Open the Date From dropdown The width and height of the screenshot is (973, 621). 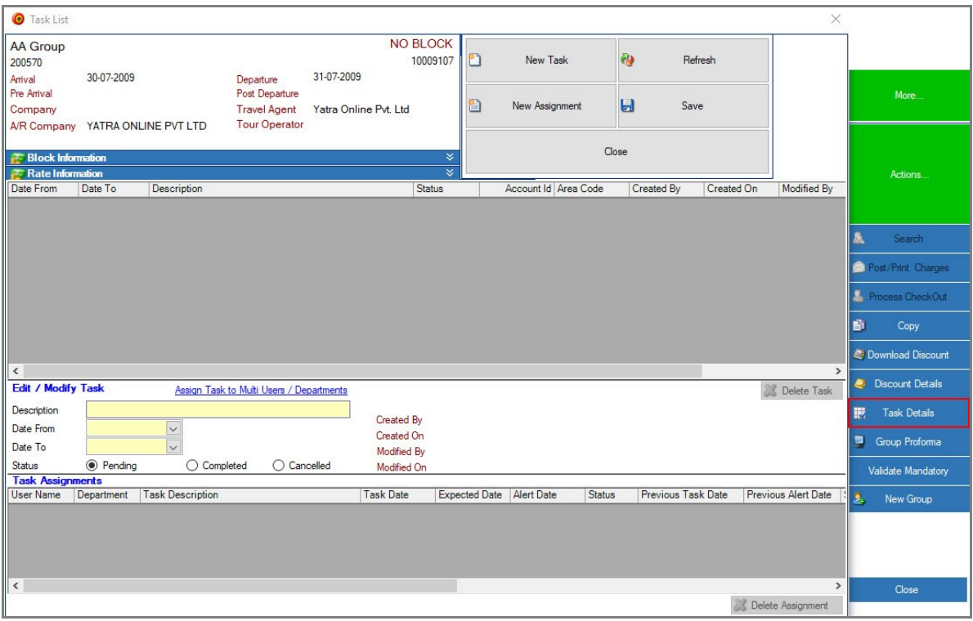173,427
